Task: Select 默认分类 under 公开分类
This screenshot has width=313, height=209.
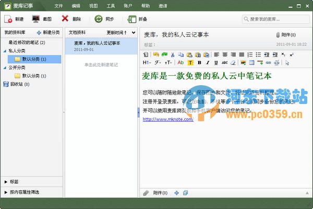Action: coord(30,76)
